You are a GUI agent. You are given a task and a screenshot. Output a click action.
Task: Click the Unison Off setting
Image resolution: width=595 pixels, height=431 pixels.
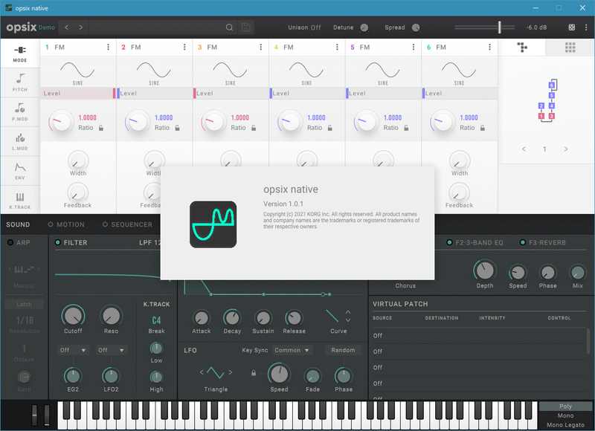point(304,27)
